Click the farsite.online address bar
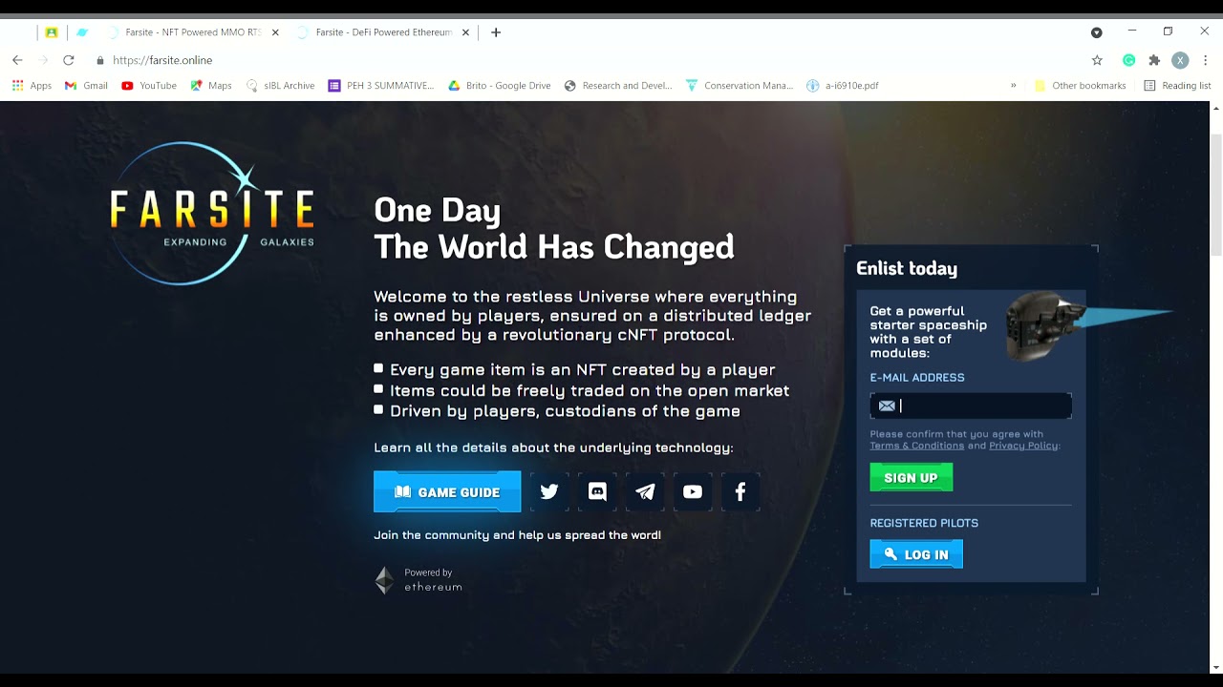This screenshot has width=1223, height=687. click(592, 60)
